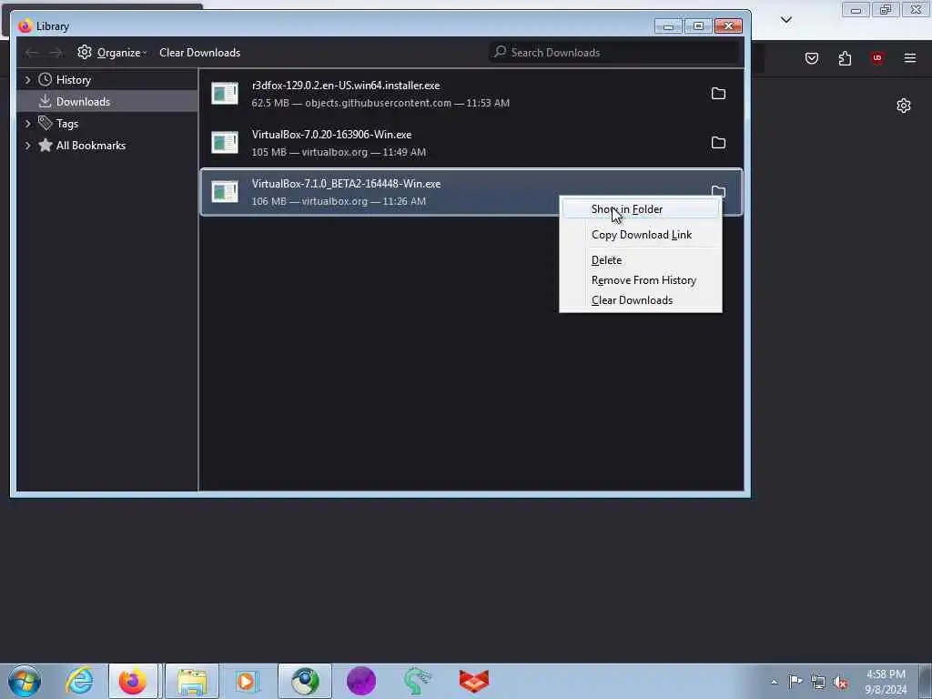Select r3dfox-129.0.2.en-US.win64.installer.exe file name

pos(345,86)
